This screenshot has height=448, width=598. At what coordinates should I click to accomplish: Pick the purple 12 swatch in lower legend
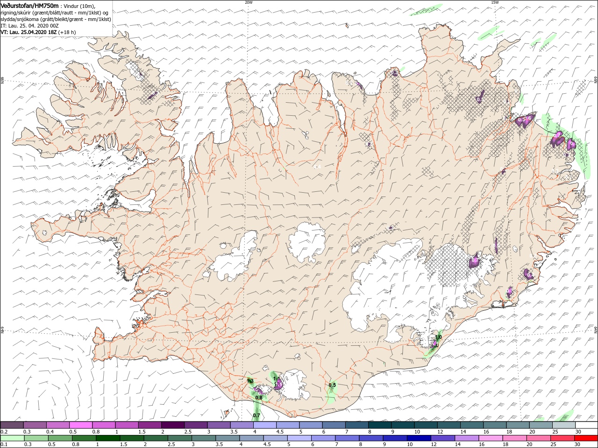tap(442, 438)
